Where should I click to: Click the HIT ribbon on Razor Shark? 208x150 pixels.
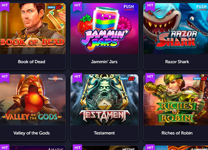pos(150,6)
